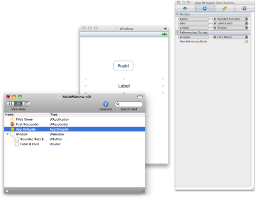Click connection circle for label outlet
The width and height of the screenshot is (256, 198).
(x=246, y=24)
